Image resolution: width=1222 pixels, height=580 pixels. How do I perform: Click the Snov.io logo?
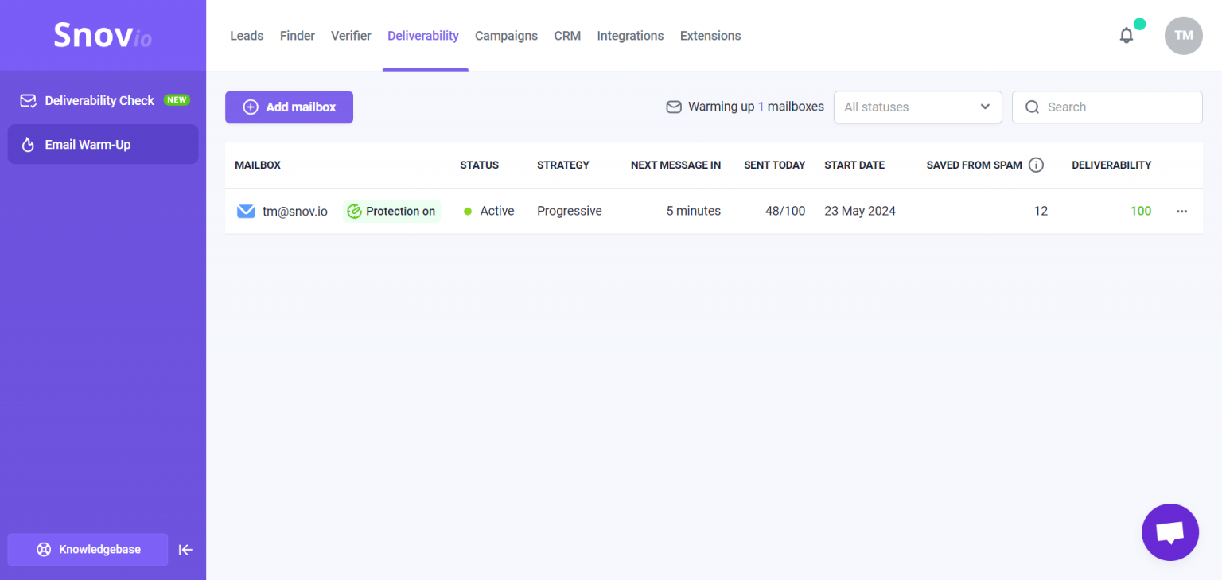coord(103,35)
